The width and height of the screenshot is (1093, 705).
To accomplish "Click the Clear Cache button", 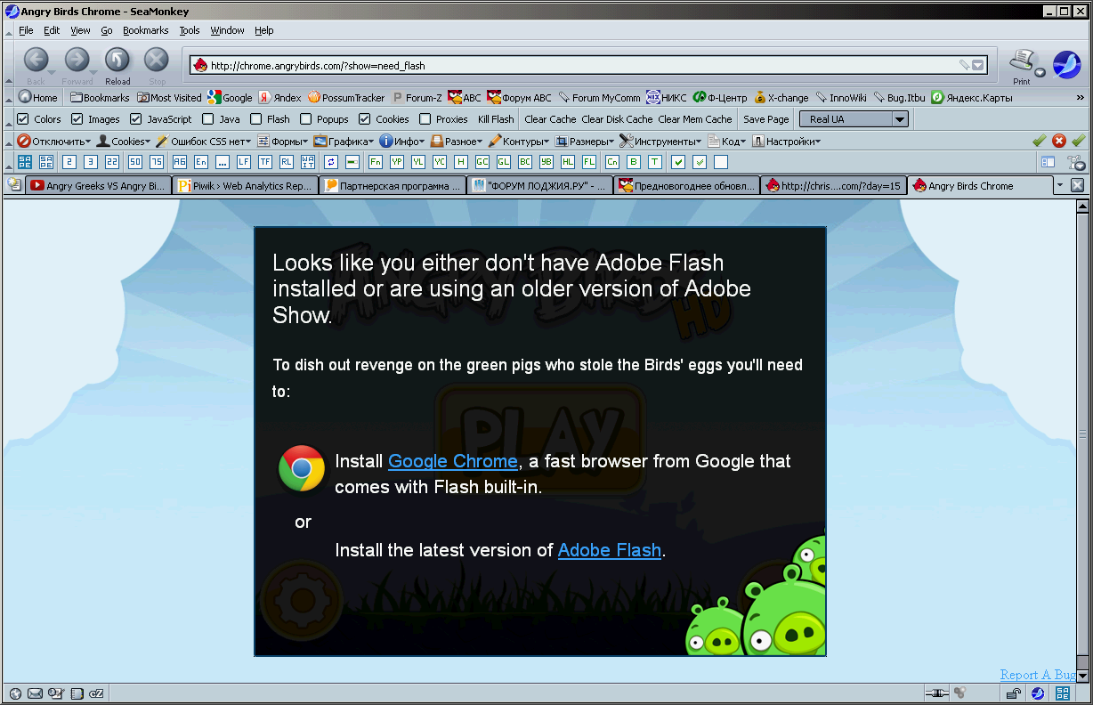I will pyautogui.click(x=550, y=119).
